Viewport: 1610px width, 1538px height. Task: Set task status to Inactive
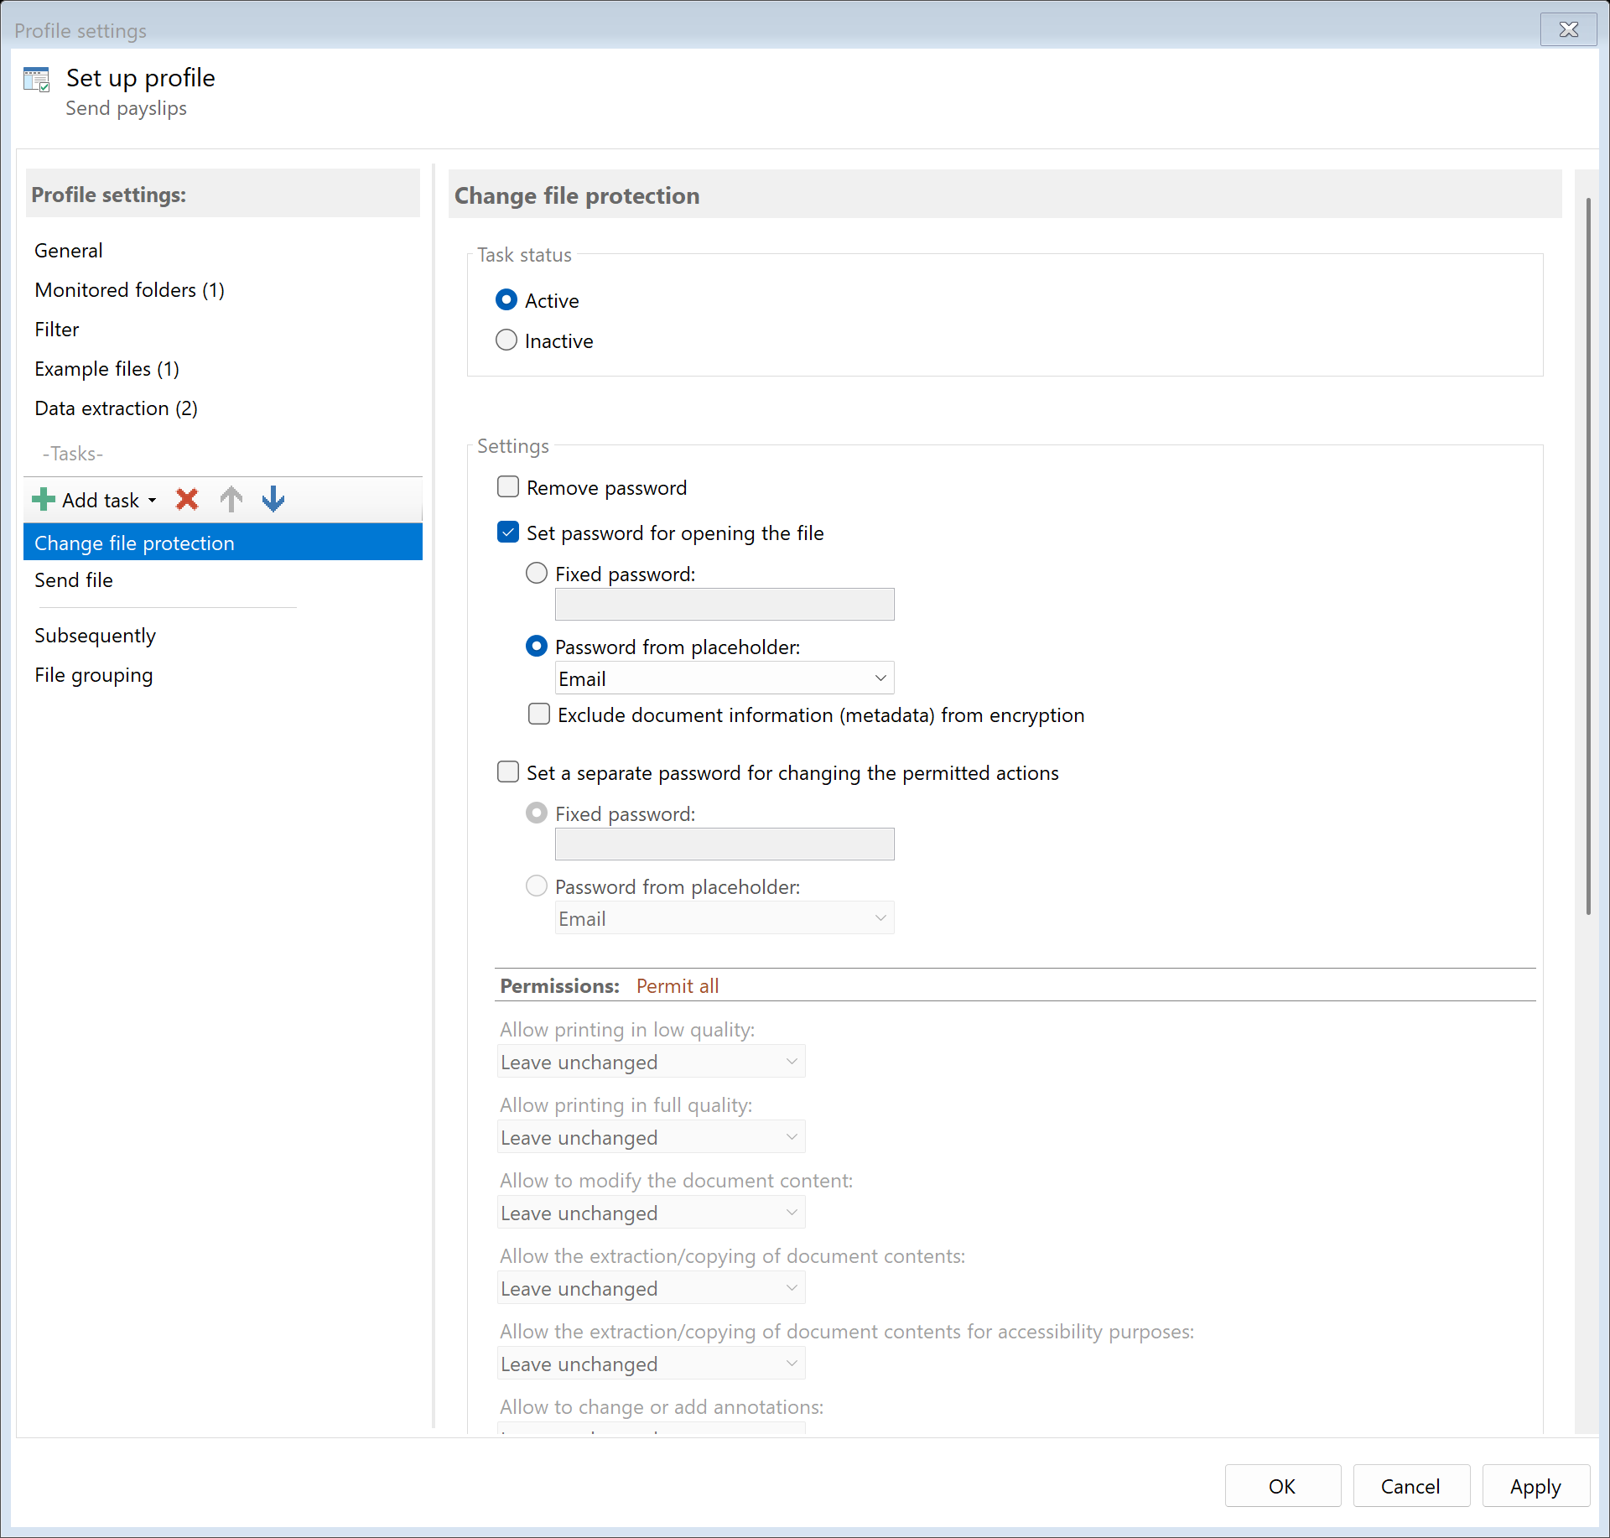(506, 340)
